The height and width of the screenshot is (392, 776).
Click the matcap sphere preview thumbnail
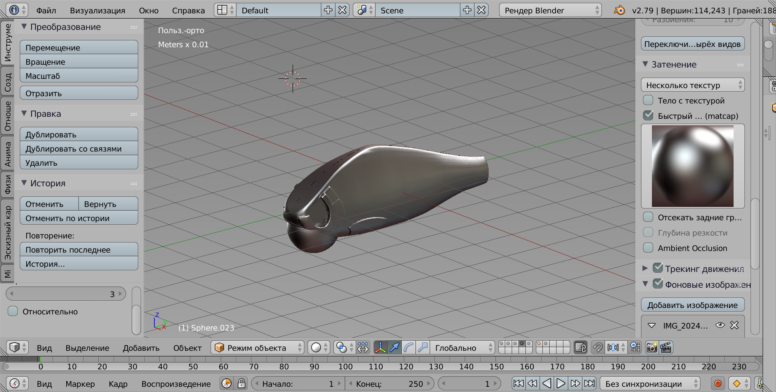(x=692, y=166)
